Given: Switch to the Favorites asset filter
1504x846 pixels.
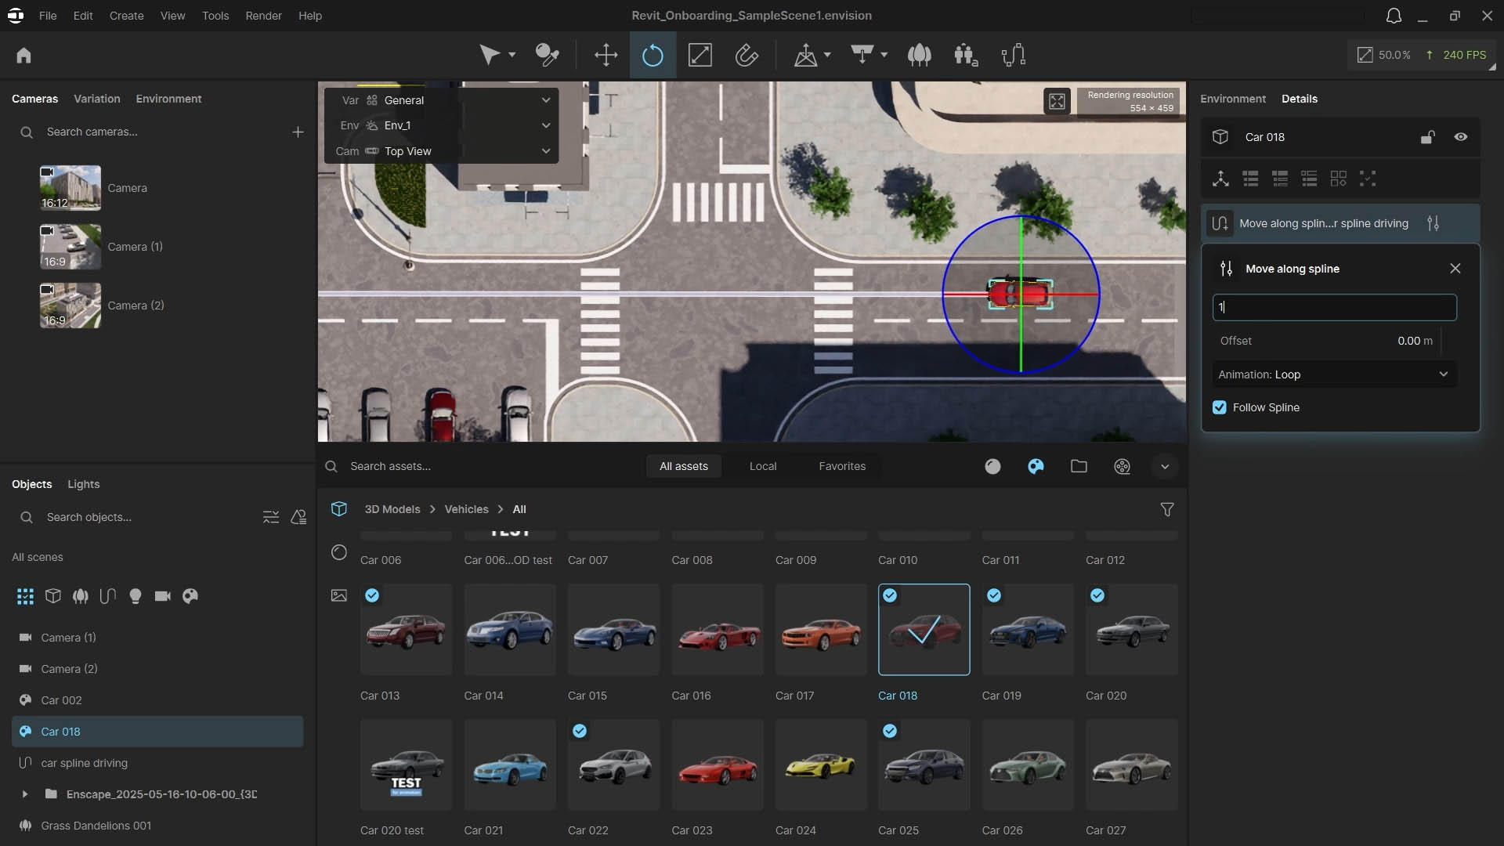Looking at the screenshot, I should coord(841,466).
